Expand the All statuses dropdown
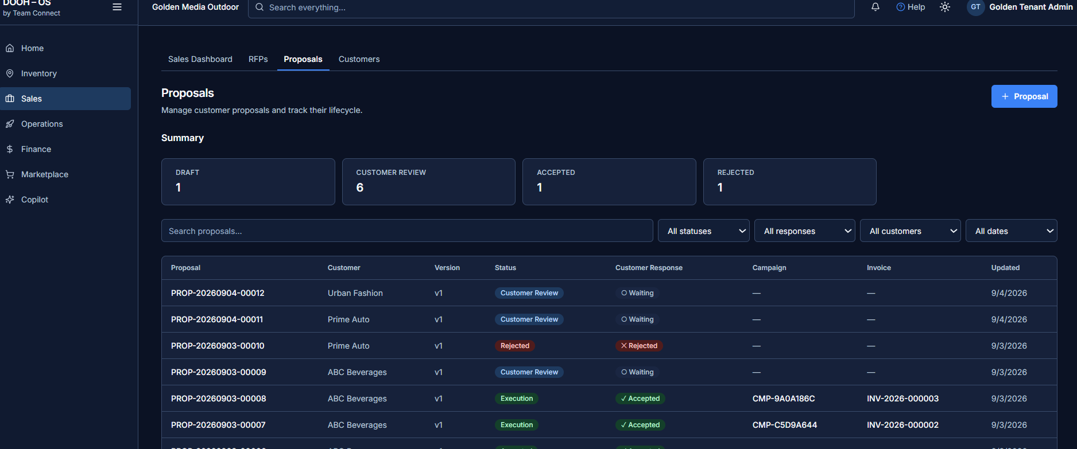 pos(704,231)
